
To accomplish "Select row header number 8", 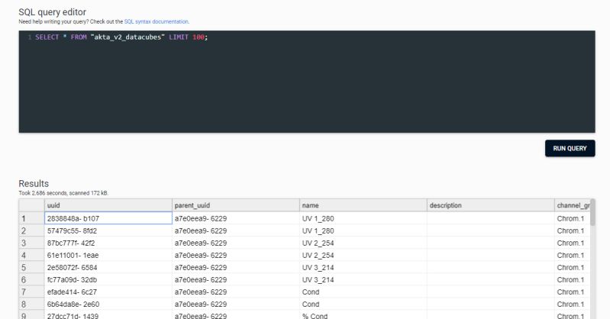I will pos(31,304).
